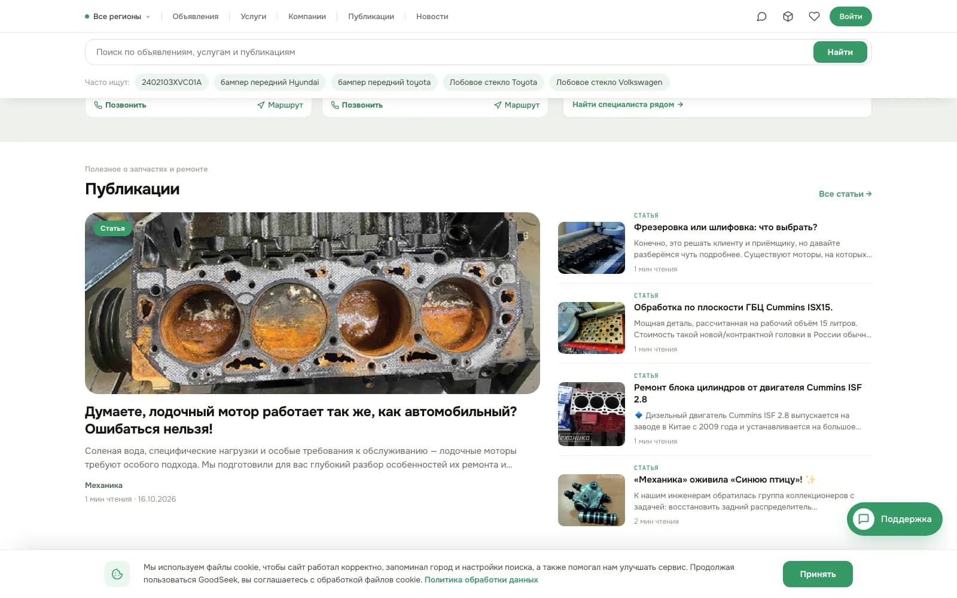Click the Механика author name
Viewport: 957px width, 598px height.
103,486
